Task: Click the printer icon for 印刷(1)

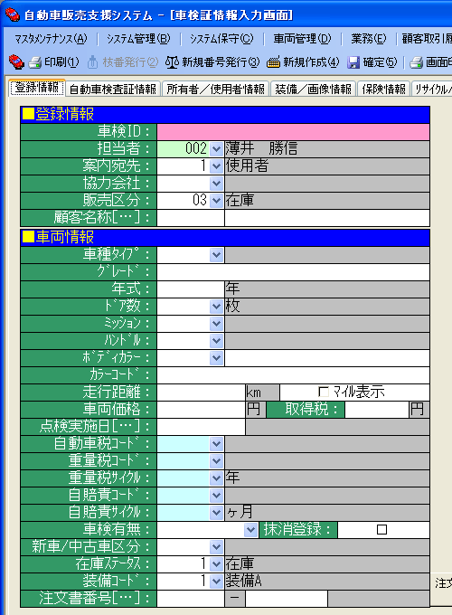Action: coord(35,62)
